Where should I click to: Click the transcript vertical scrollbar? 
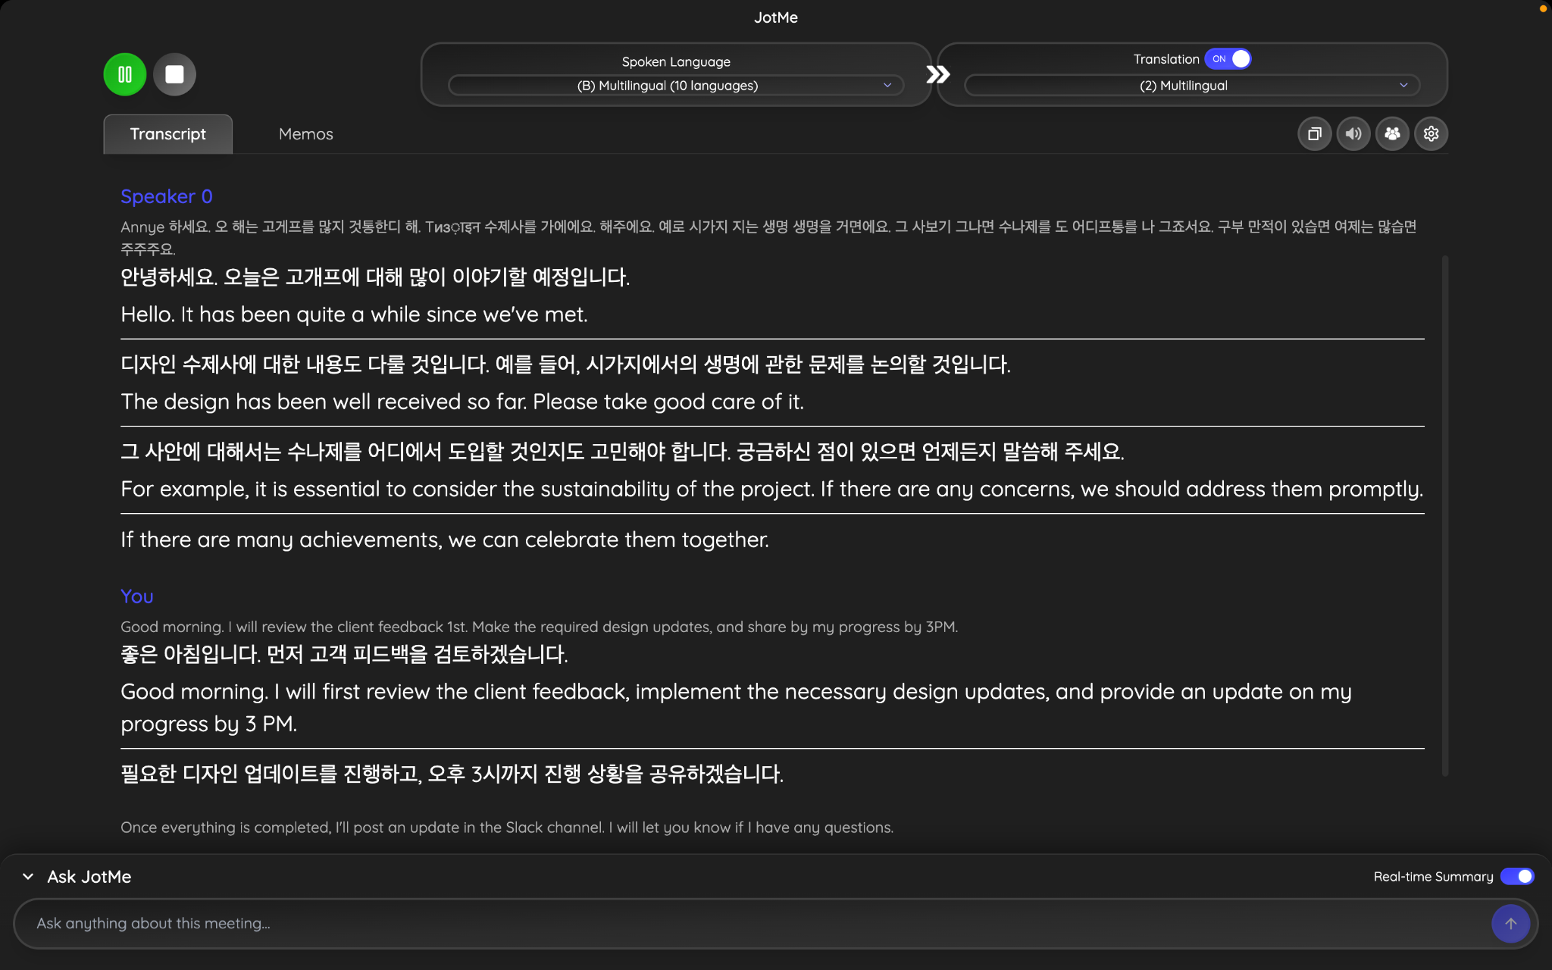click(1445, 515)
